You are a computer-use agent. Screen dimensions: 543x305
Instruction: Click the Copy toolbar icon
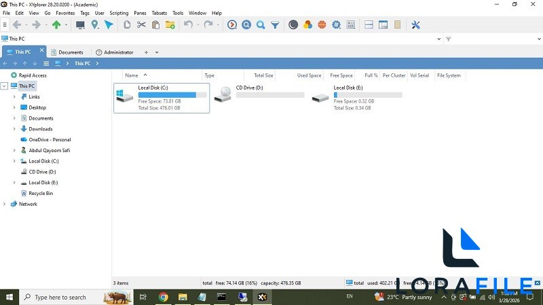pos(127,24)
